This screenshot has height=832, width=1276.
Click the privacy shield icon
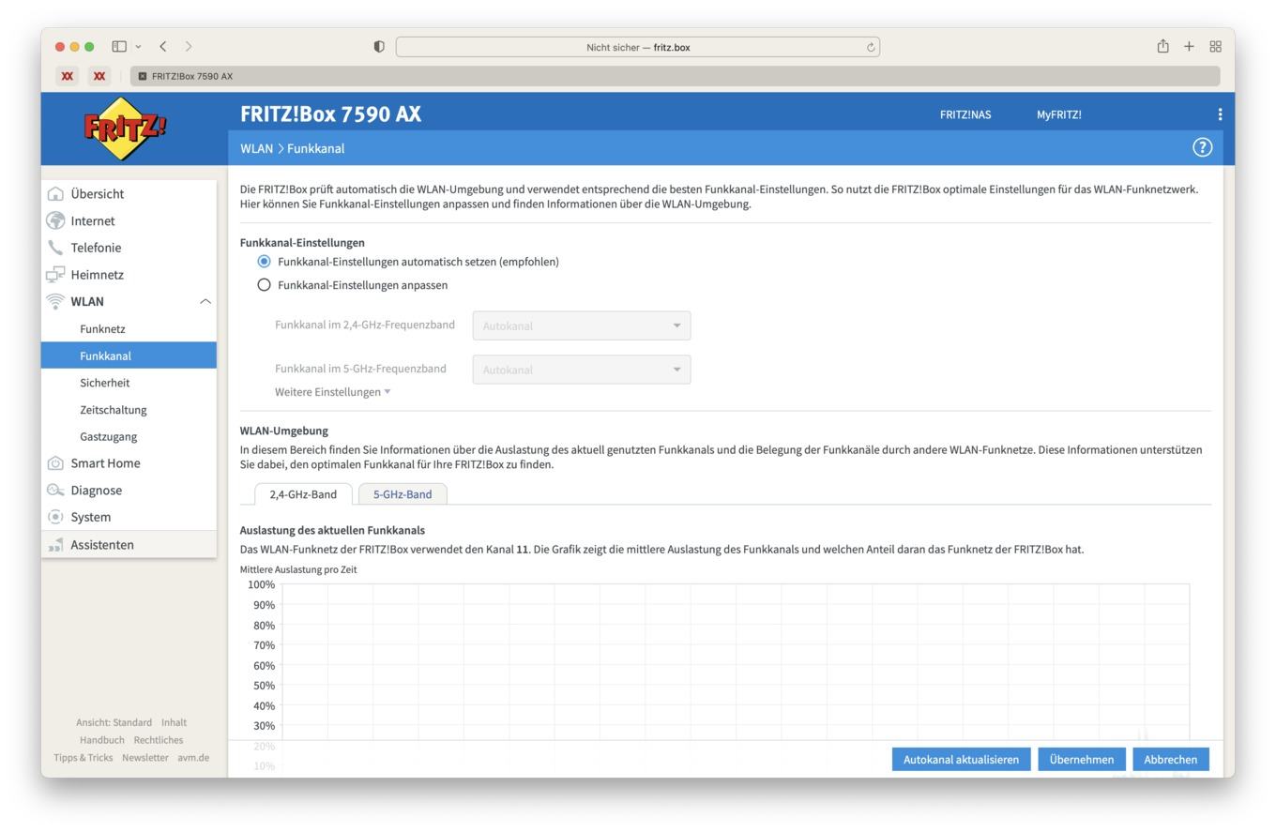coord(379,47)
